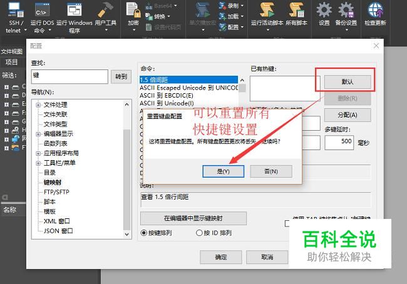The width and height of the screenshot is (407, 284).
Task: Click the multi-key delay 500 field
Action: pyautogui.click(x=339, y=143)
